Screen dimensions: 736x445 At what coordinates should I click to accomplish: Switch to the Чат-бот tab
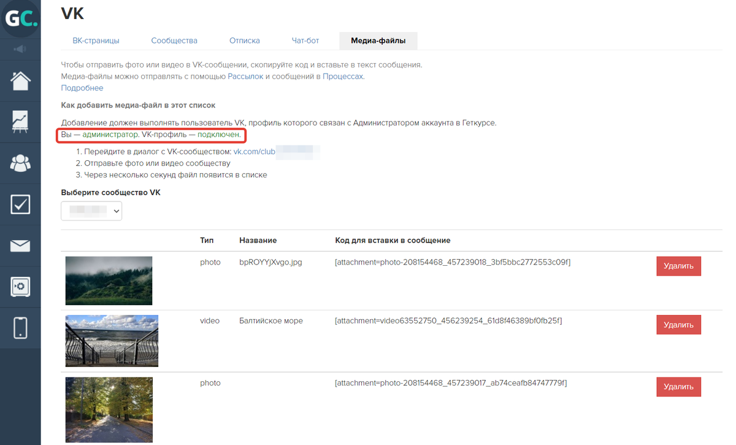[x=305, y=41]
